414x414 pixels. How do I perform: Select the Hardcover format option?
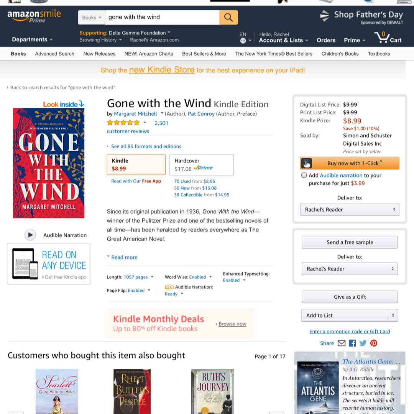pyautogui.click(x=202, y=165)
